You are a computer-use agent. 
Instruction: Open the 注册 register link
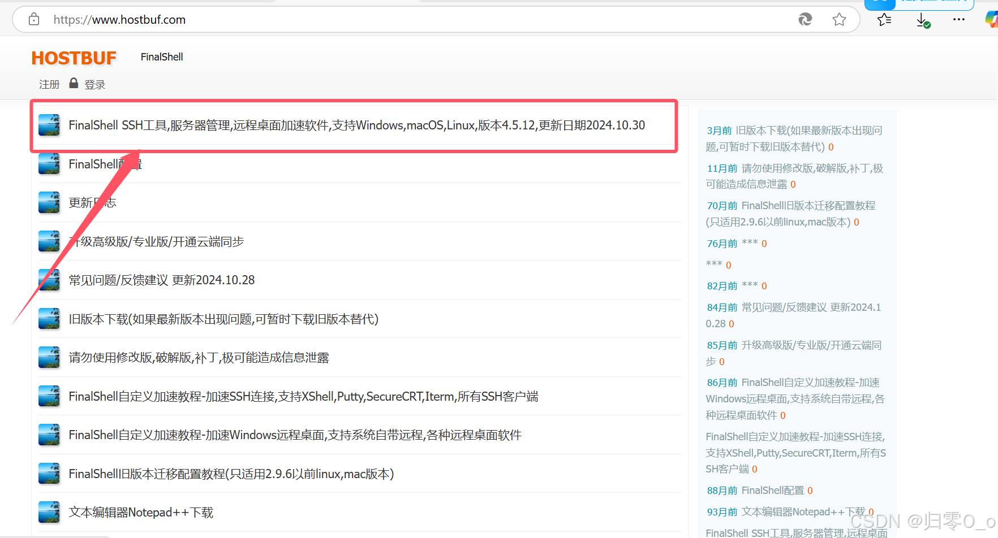(49, 84)
